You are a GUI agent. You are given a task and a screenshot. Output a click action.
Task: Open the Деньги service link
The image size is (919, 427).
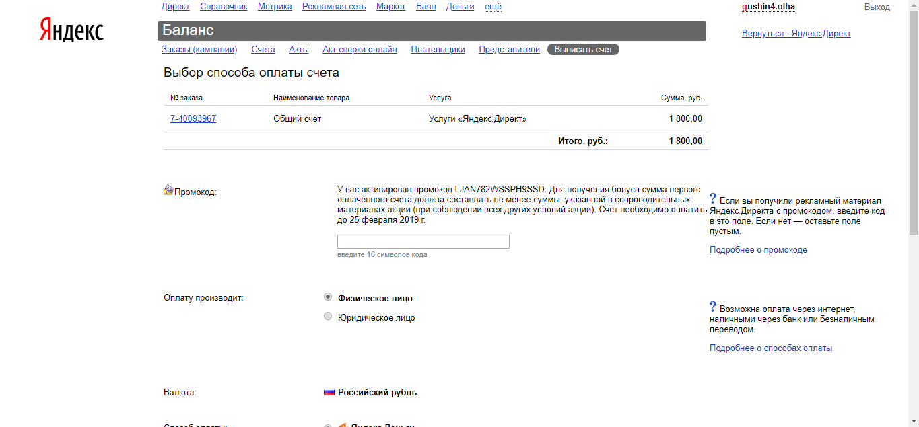[461, 7]
